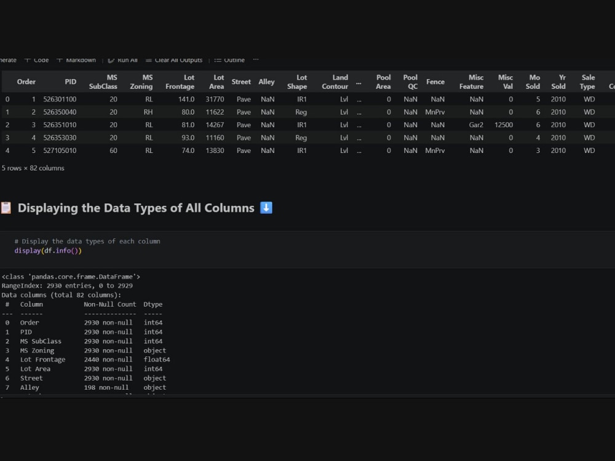
Task: Click the '5 rows × 82 columns' summary
Action: (x=33, y=168)
